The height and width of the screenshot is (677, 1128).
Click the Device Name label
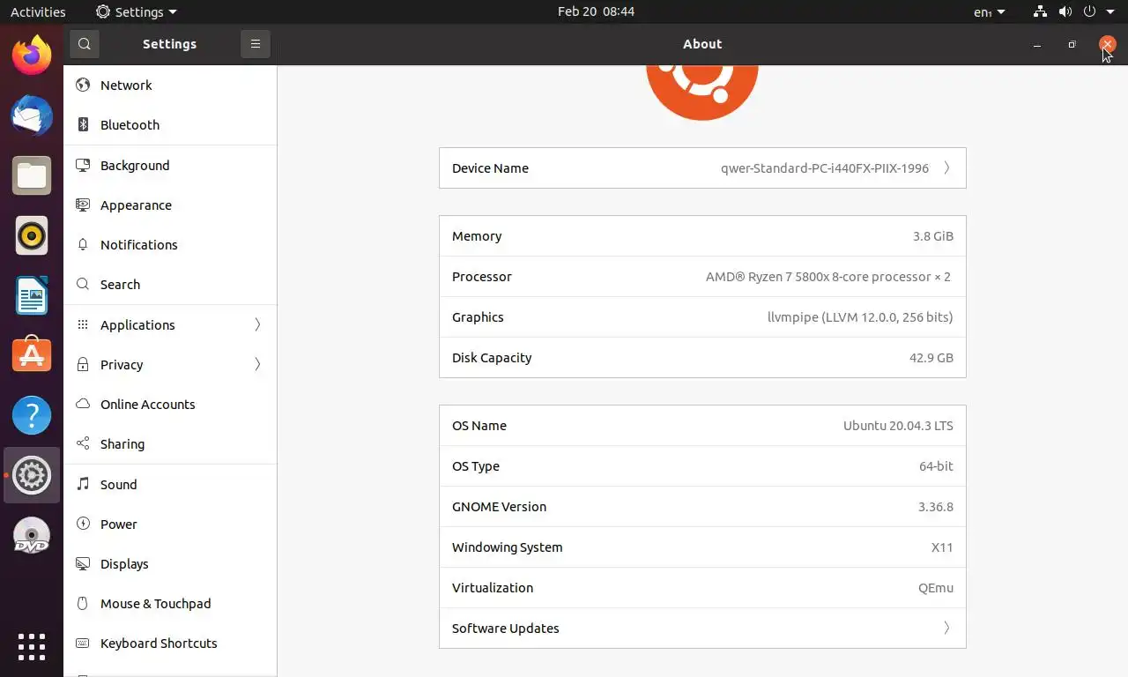point(490,168)
